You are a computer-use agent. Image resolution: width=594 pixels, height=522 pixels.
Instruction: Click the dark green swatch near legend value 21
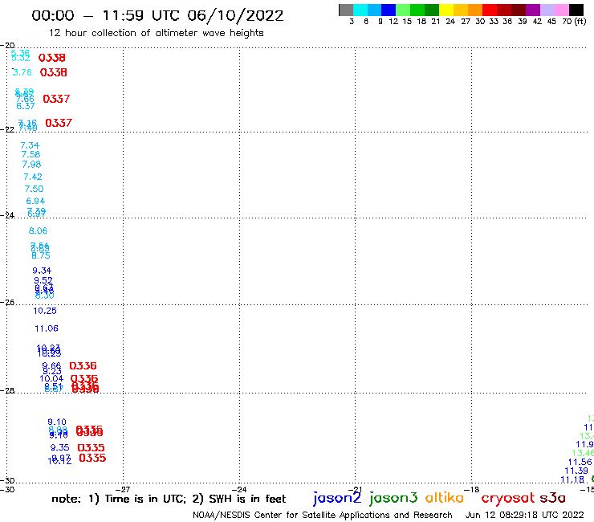(x=432, y=10)
